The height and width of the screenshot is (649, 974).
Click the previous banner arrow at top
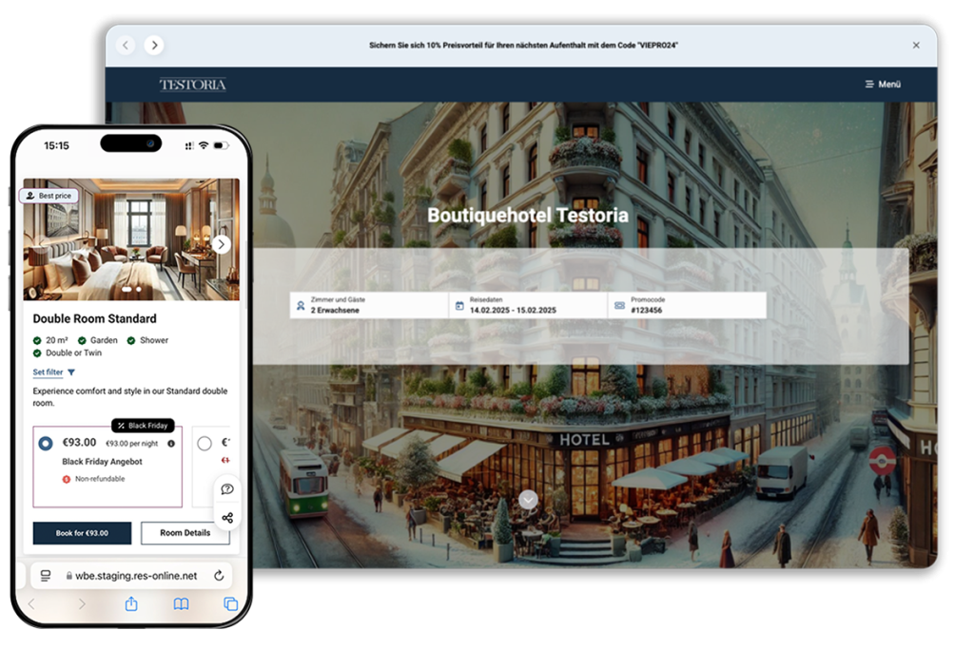126,45
